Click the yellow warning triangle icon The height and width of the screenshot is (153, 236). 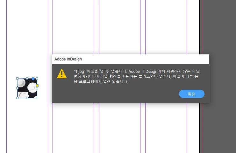(62, 74)
